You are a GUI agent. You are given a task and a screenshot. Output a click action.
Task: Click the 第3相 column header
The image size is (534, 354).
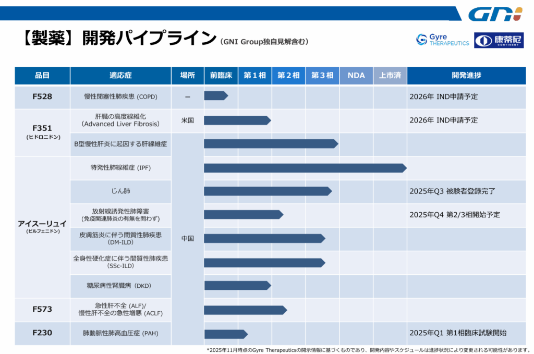coord(322,76)
